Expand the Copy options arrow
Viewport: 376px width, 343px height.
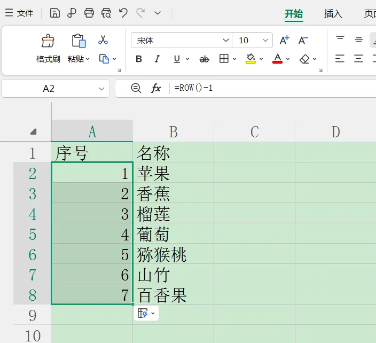tap(114, 59)
